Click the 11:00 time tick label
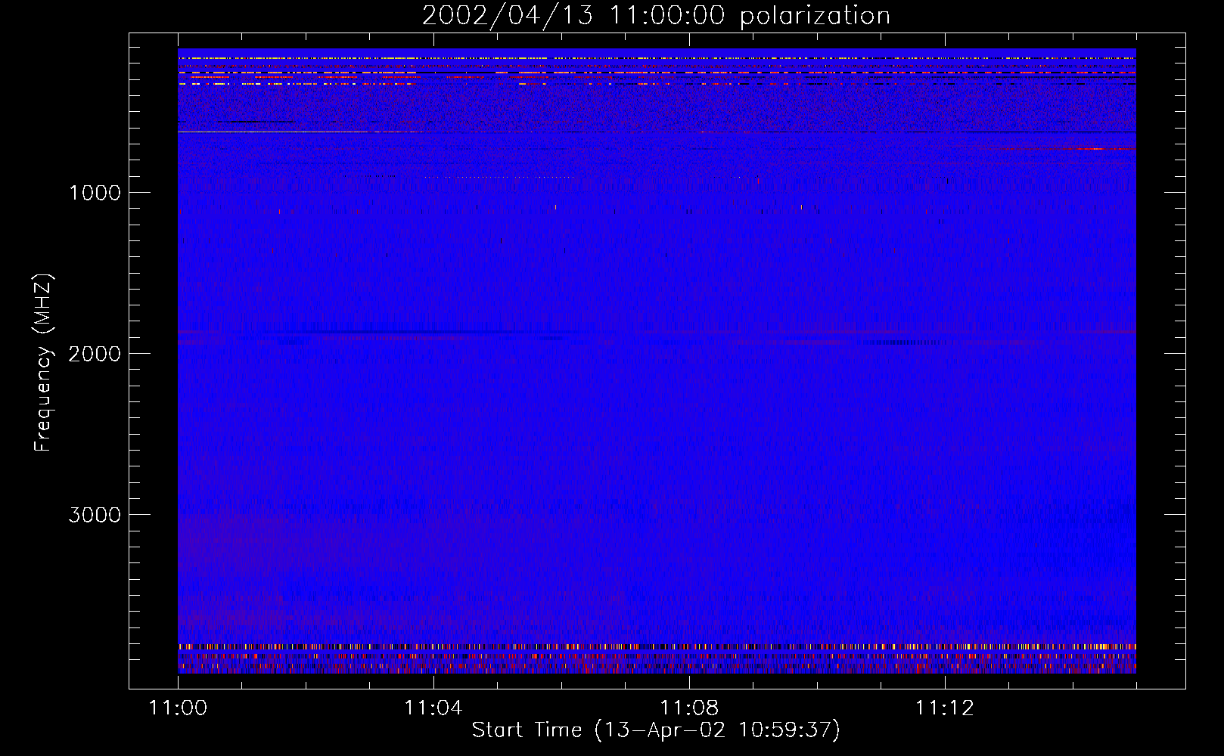This screenshot has width=1224, height=756. (178, 708)
